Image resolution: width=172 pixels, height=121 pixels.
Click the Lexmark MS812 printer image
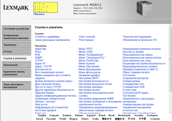[x=144, y=8]
